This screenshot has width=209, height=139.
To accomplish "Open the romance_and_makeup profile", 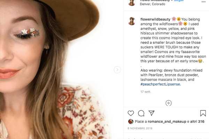I will pyautogui.click(x=164, y=122).
